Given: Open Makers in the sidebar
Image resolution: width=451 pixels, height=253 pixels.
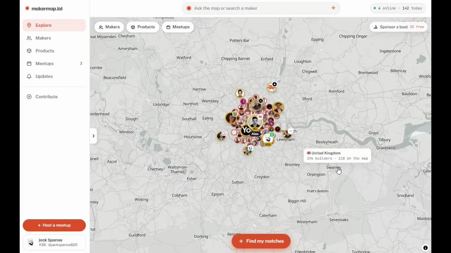Looking at the screenshot, I should click(54, 38).
